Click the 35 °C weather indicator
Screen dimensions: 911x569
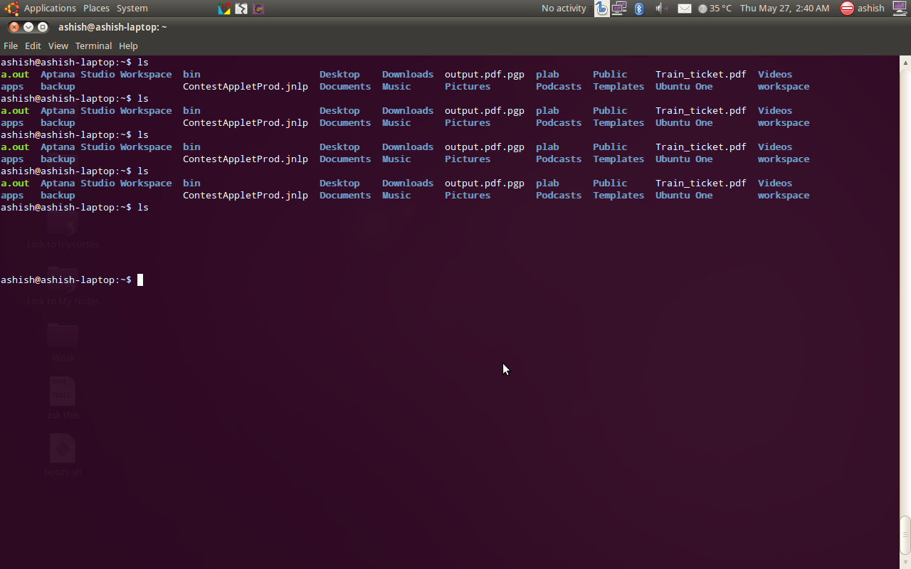click(715, 9)
